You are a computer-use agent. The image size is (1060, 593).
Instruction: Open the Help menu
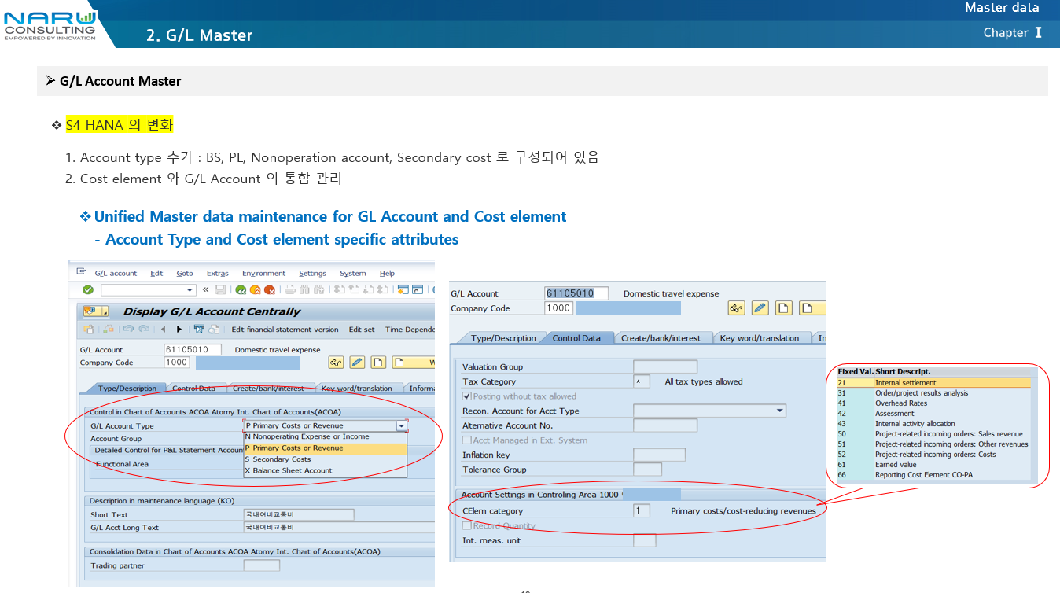tap(387, 274)
